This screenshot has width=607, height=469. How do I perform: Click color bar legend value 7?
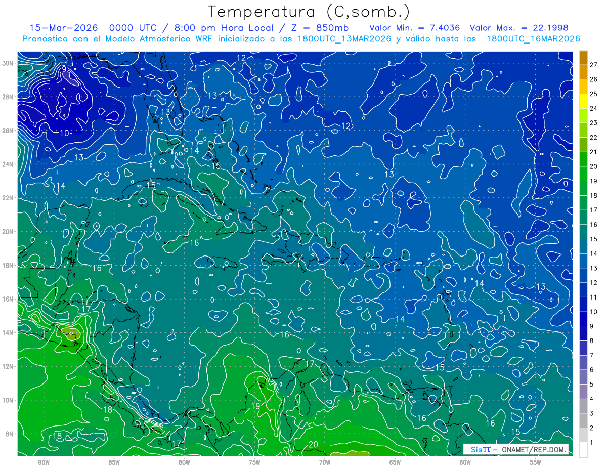[592, 355]
